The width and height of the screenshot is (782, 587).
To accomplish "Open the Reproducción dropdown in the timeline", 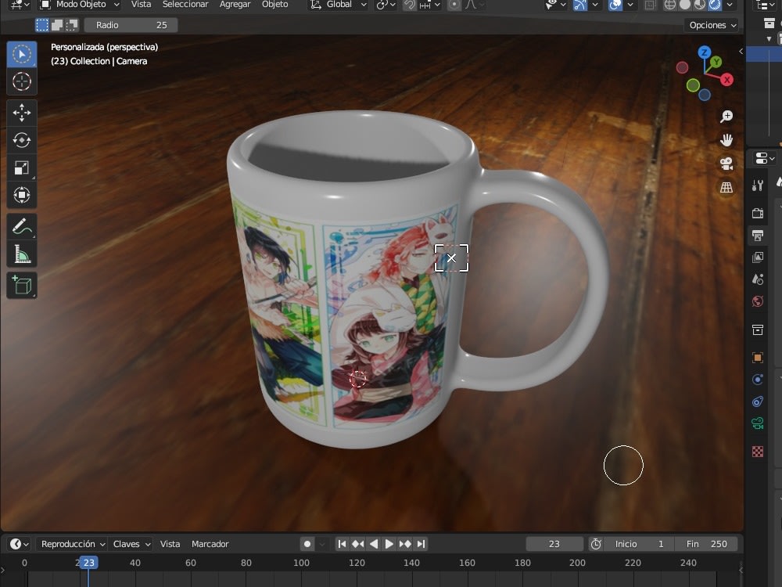I will [71, 543].
